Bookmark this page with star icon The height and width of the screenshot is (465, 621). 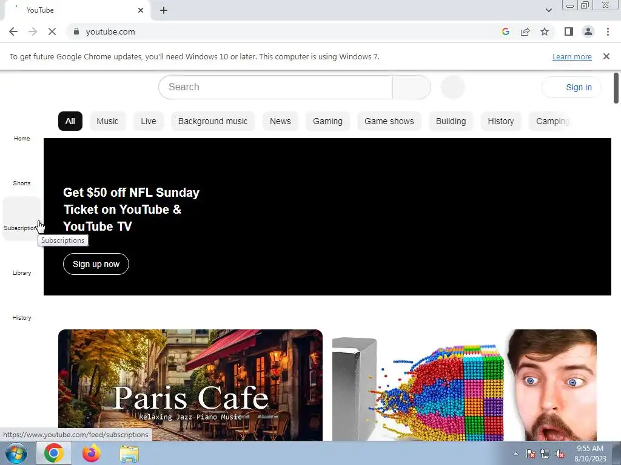point(545,31)
